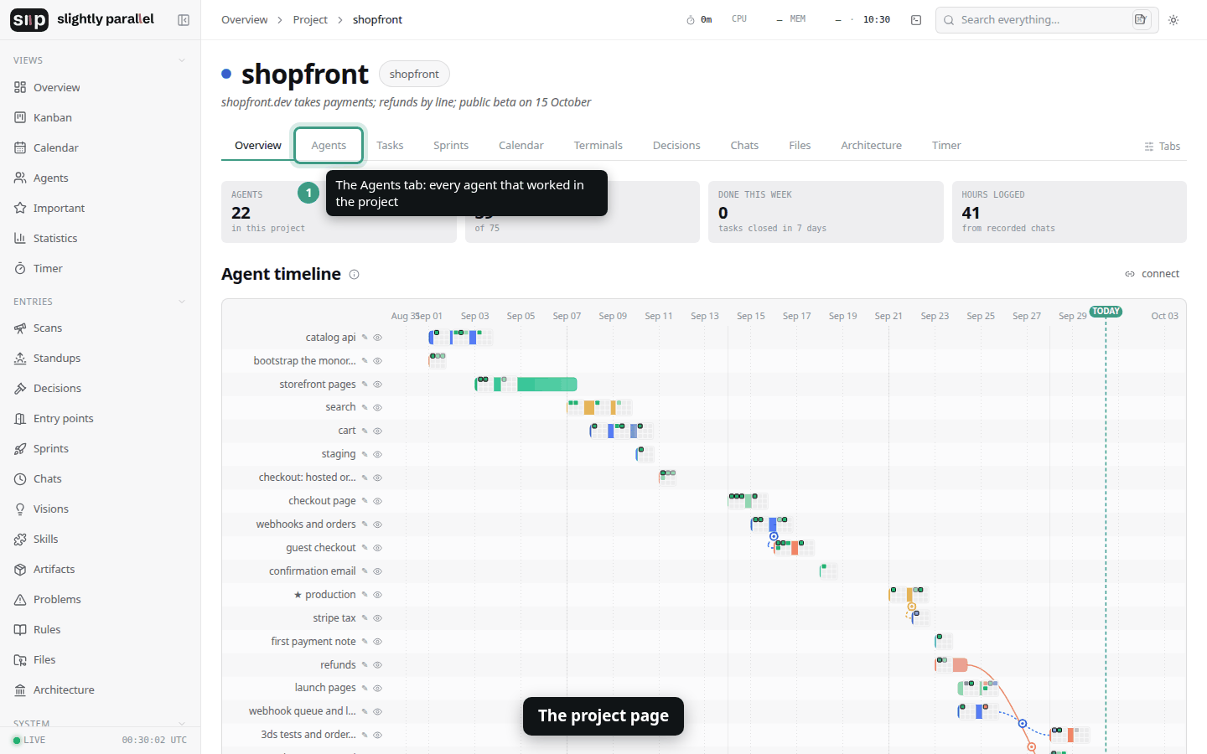
Task: Click the TODAY timeline marker
Action: click(1106, 312)
